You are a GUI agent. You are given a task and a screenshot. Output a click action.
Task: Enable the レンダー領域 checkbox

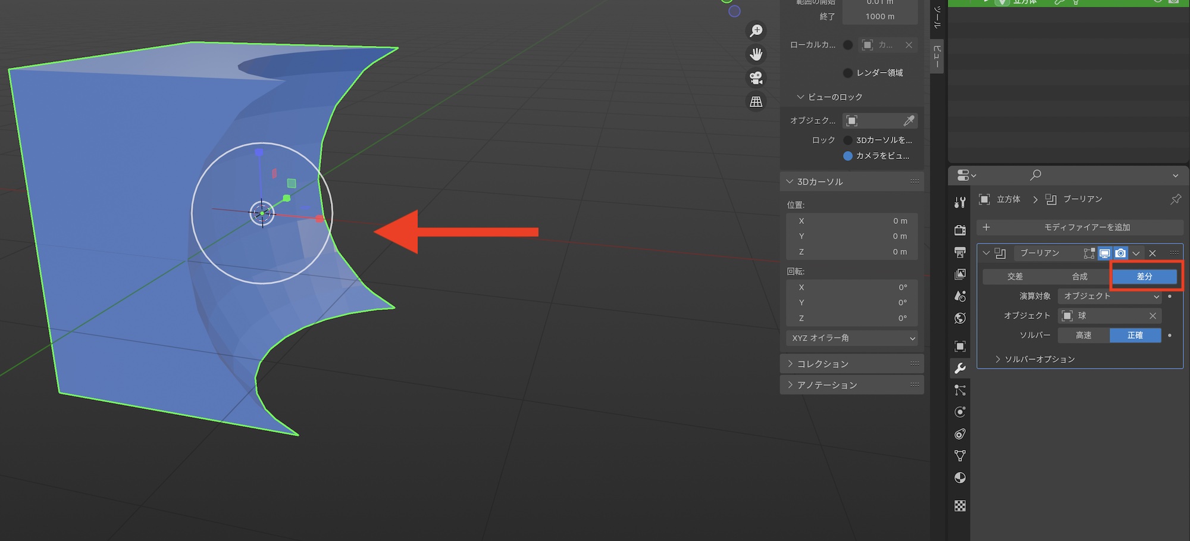[848, 73]
